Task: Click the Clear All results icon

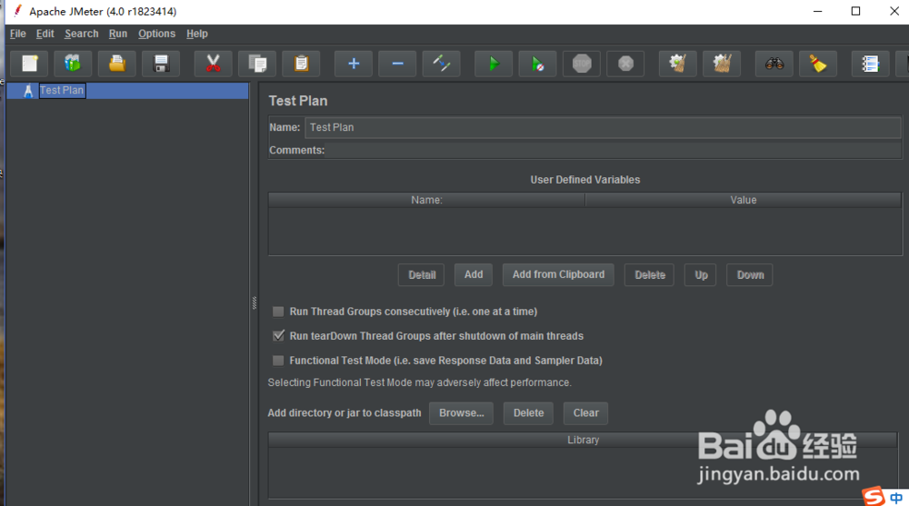Action: [x=723, y=64]
